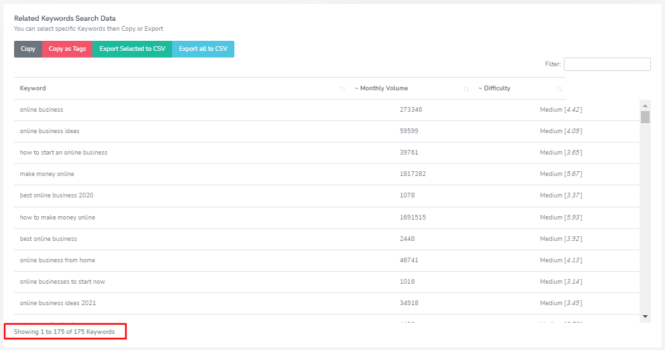This screenshot has width=665, height=350.
Task: Click difficulty Medium [3.45]
Action: coord(561,303)
